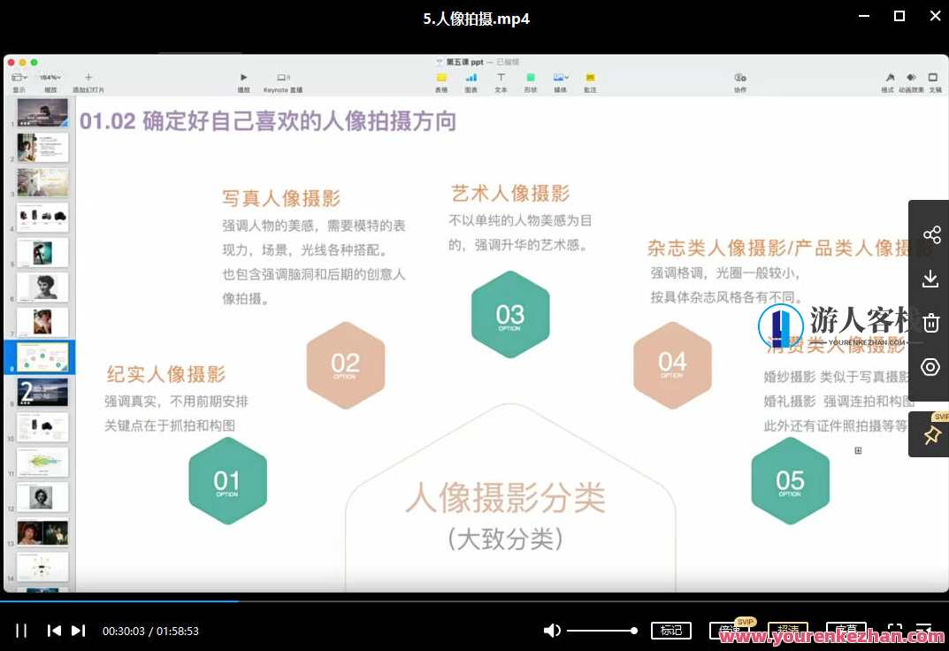Viewport: 949px width, 651px height.
Task: Open the 动画效果 Animate panel
Action: click(x=912, y=78)
